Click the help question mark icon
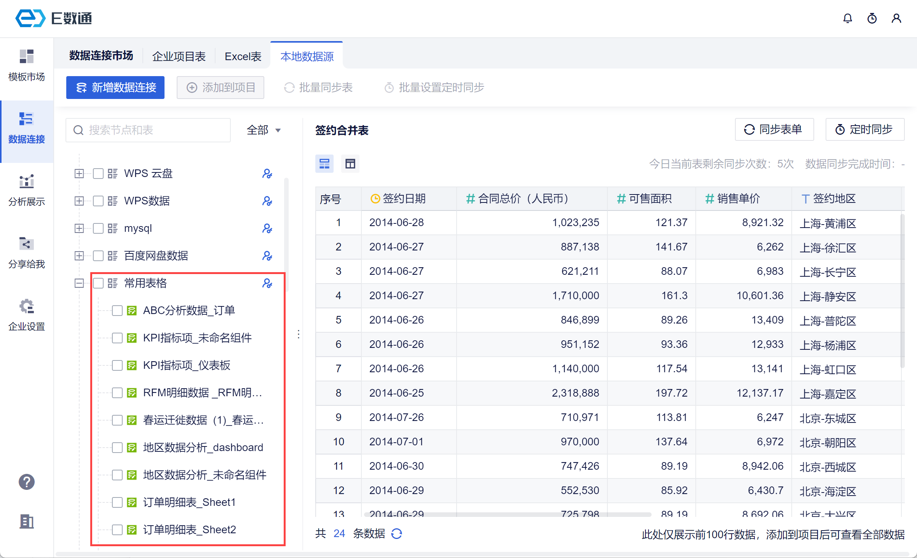This screenshot has height=558, width=917. click(x=27, y=482)
